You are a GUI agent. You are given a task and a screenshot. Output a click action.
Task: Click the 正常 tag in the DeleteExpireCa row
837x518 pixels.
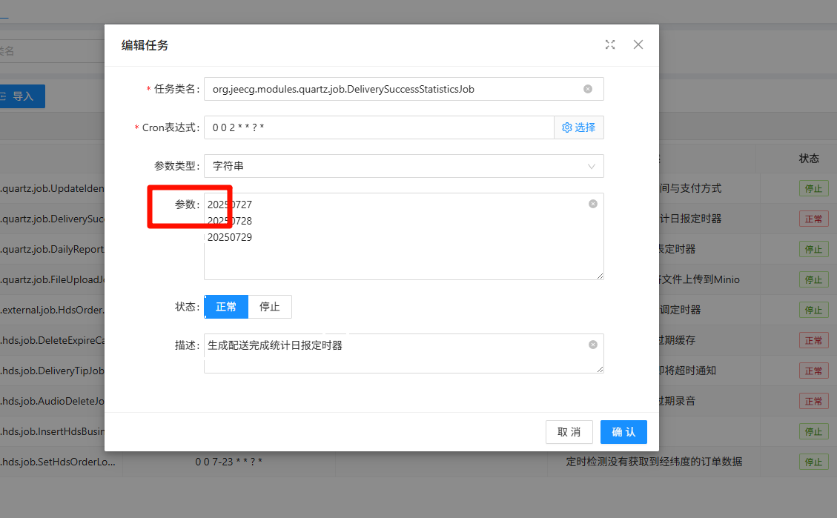pos(813,340)
